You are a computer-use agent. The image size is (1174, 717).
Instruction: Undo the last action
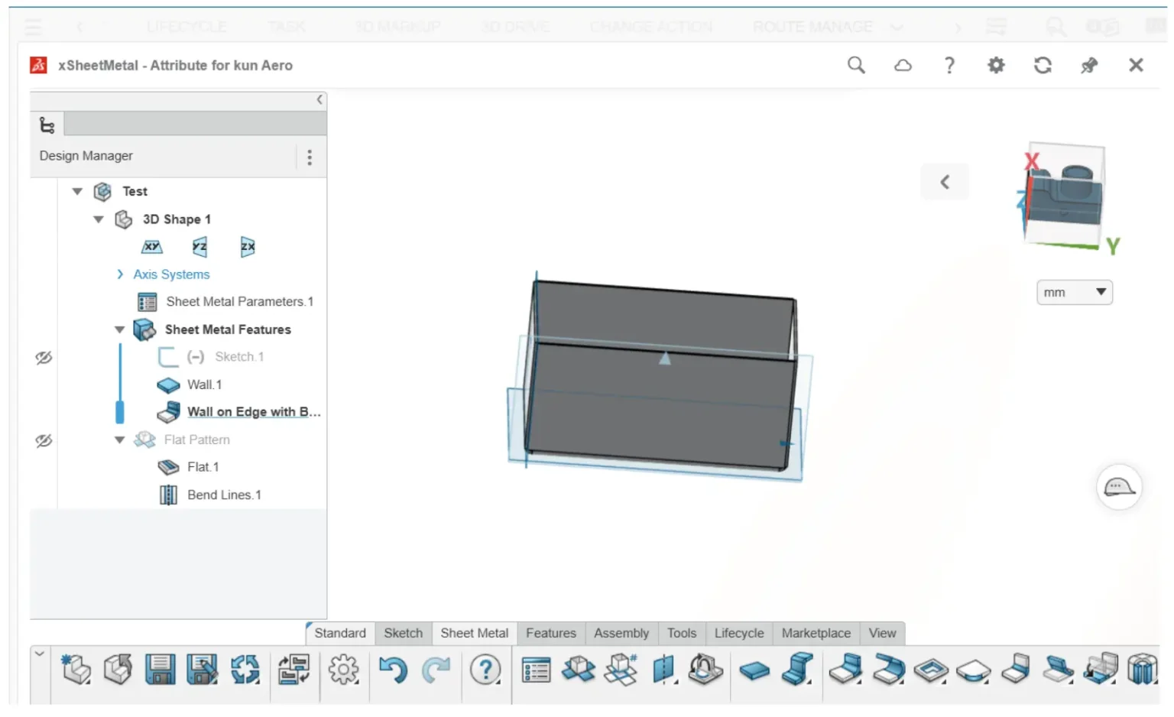tap(393, 670)
